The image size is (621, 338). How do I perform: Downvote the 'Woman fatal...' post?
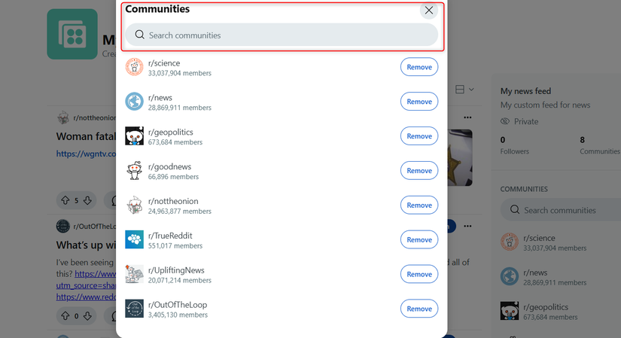[x=87, y=200]
